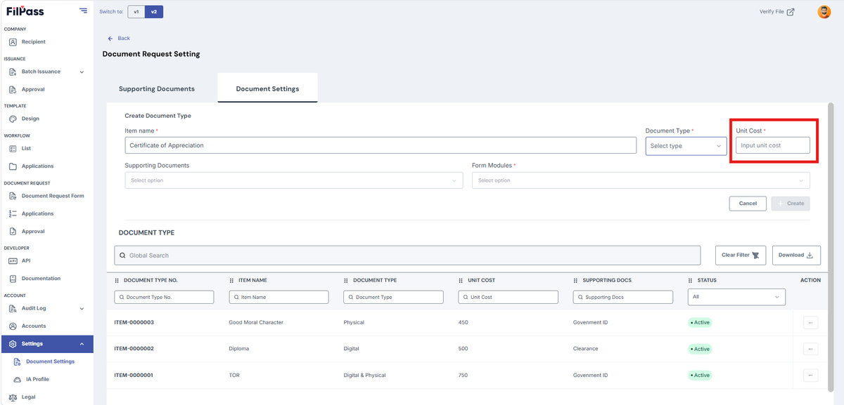The height and width of the screenshot is (405, 844).
Task: Click the Clearance supporting docs cell
Action: pos(586,349)
